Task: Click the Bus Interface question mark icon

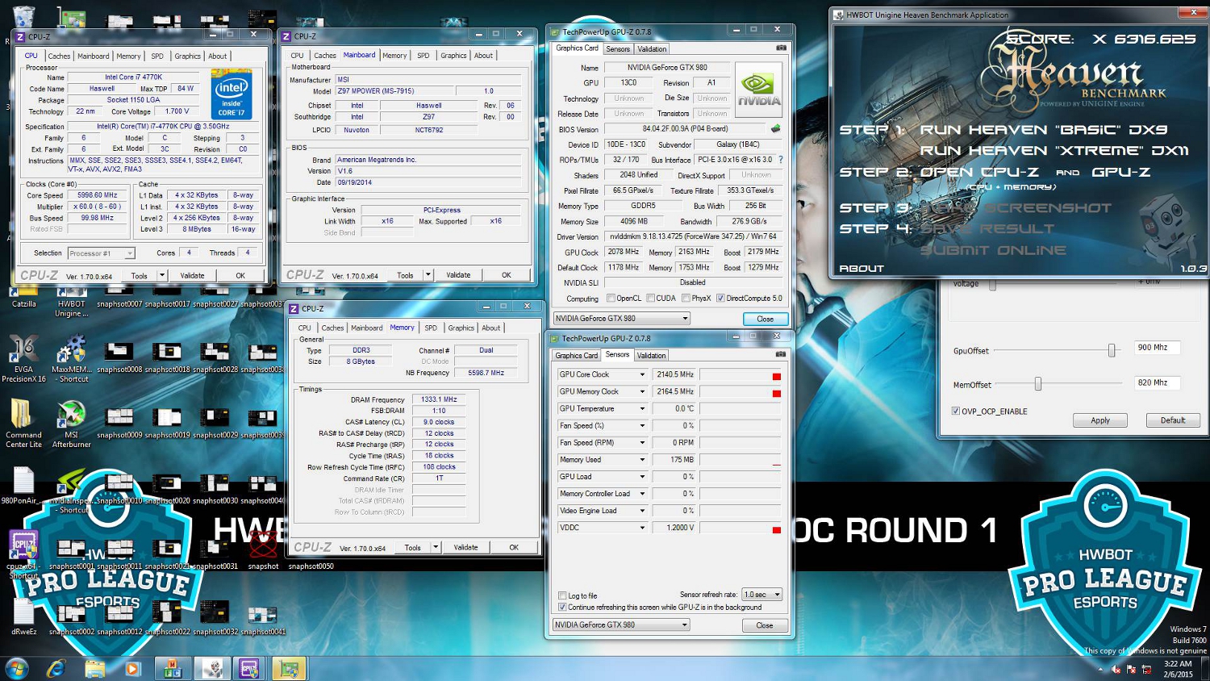Action: [781, 160]
